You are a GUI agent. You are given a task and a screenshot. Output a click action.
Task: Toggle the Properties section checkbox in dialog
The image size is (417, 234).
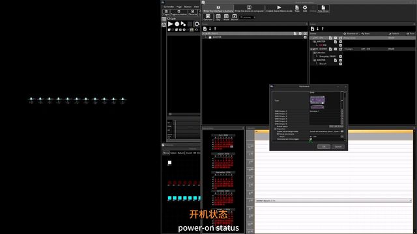click(x=276, y=129)
